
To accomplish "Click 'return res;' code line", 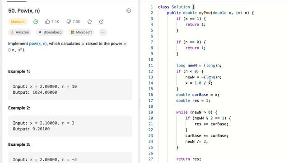I will click(189, 159).
